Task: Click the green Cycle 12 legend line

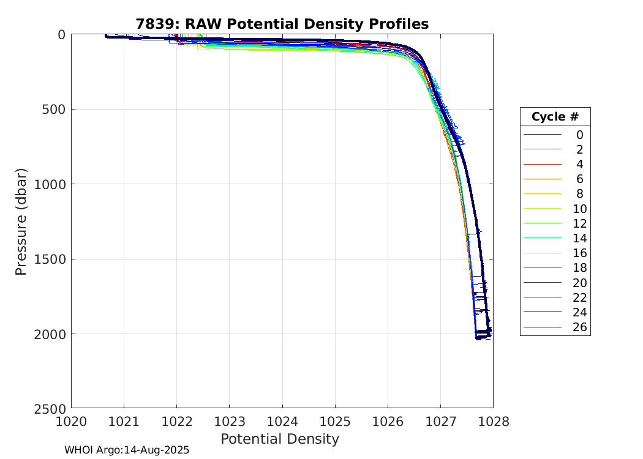Action: click(x=543, y=223)
